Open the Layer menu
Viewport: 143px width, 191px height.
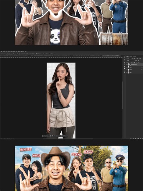click(7, 52)
